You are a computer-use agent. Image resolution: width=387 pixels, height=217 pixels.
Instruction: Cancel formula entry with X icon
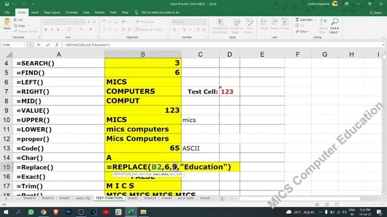(x=39, y=45)
